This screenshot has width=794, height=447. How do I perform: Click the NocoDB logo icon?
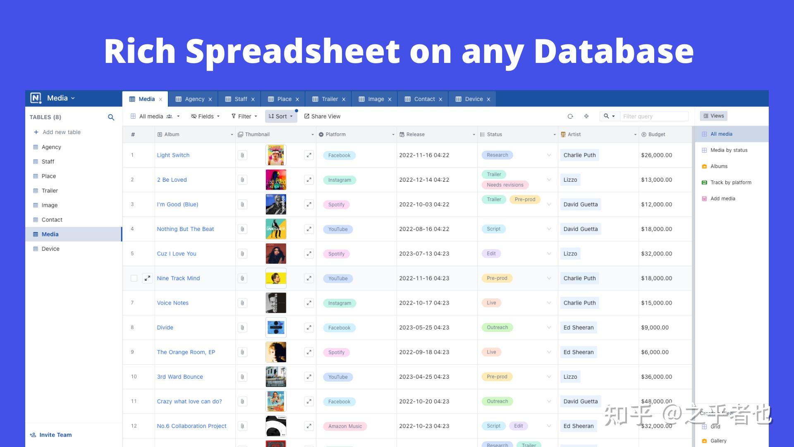(x=36, y=98)
